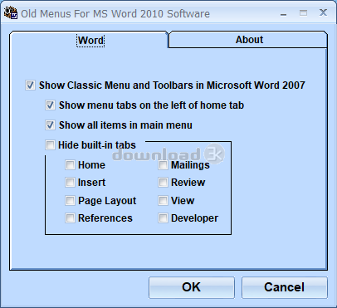
Task: Confirm settings with the OK button
Action: [192, 287]
